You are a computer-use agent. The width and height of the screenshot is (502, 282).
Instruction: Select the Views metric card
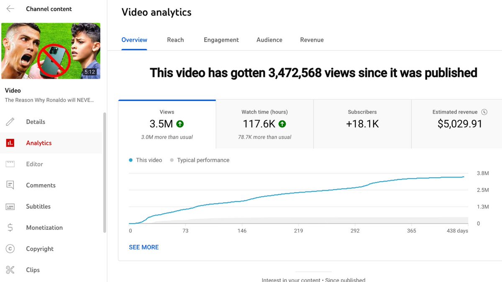click(167, 124)
